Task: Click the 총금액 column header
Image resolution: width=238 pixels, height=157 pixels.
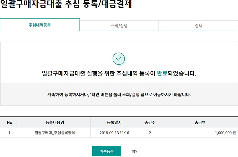Action: (x=200, y=122)
